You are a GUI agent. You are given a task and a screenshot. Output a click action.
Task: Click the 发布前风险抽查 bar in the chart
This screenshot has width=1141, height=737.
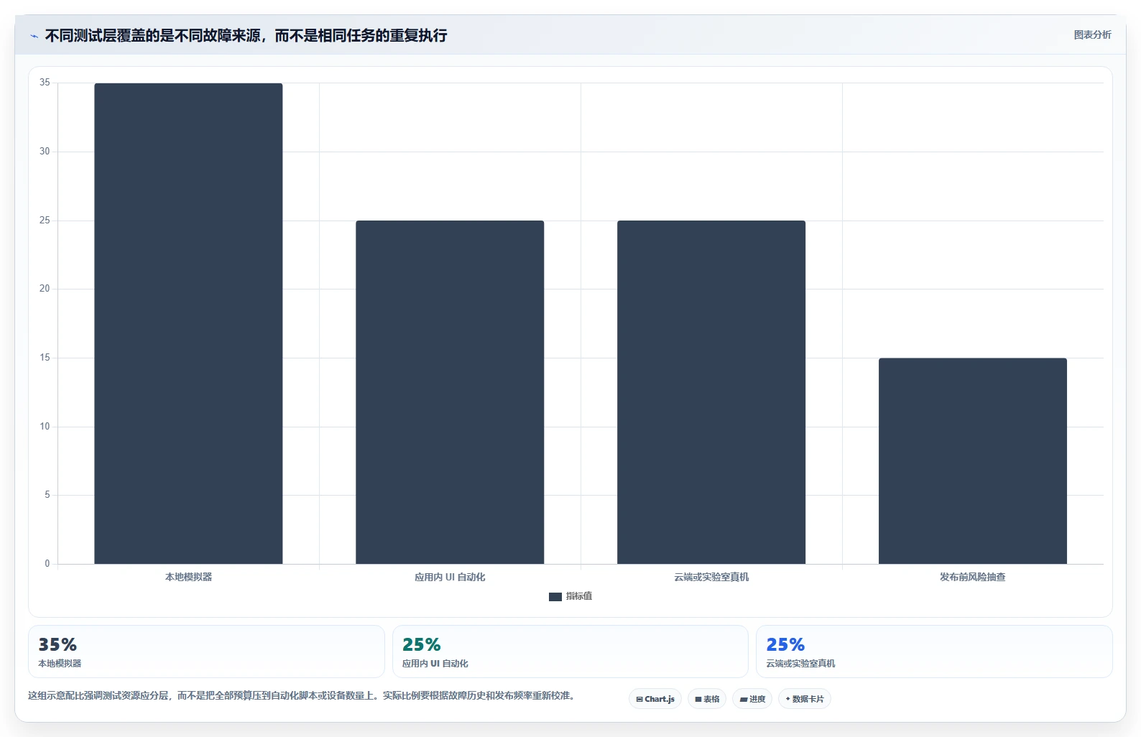pyautogui.click(x=973, y=460)
